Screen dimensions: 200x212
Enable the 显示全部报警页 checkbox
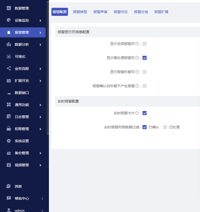click(145, 44)
